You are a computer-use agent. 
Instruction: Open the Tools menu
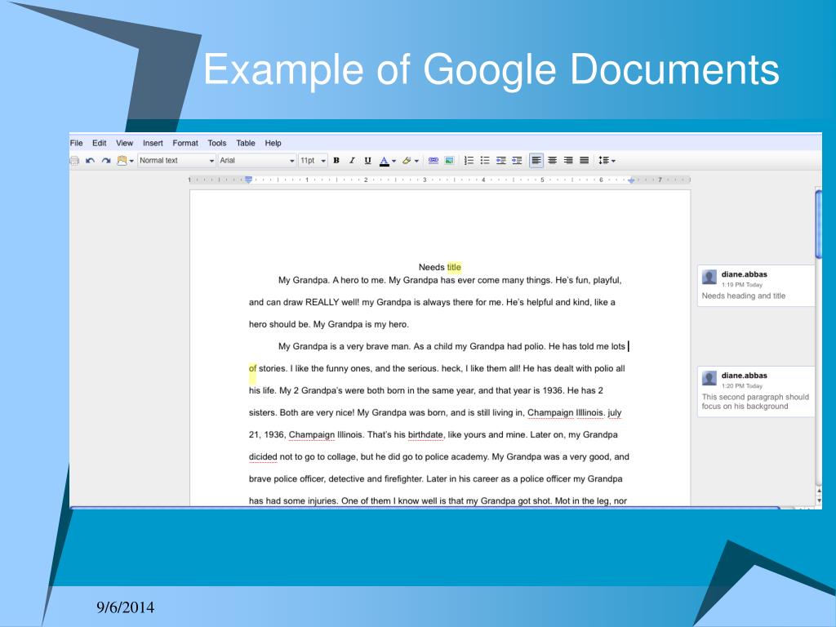[217, 143]
